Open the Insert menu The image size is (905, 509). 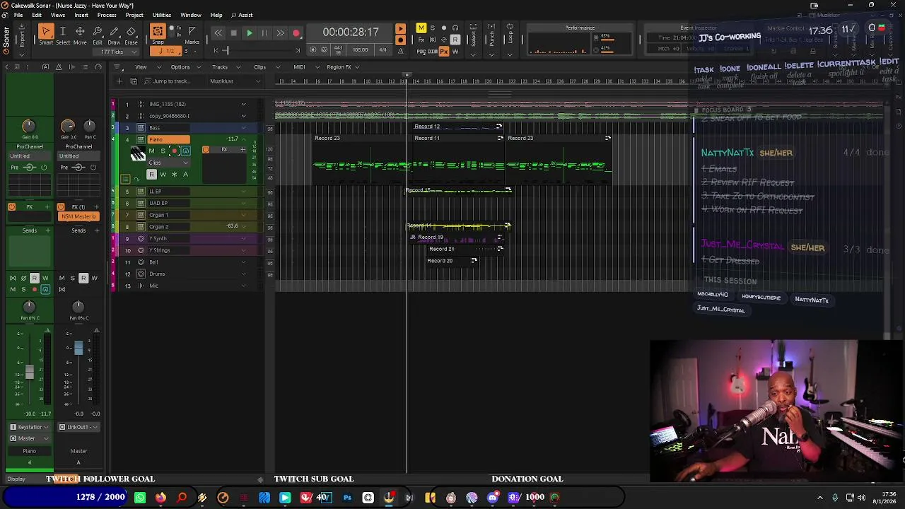pos(81,15)
